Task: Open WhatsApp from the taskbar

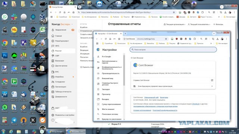Action: coord(42,131)
